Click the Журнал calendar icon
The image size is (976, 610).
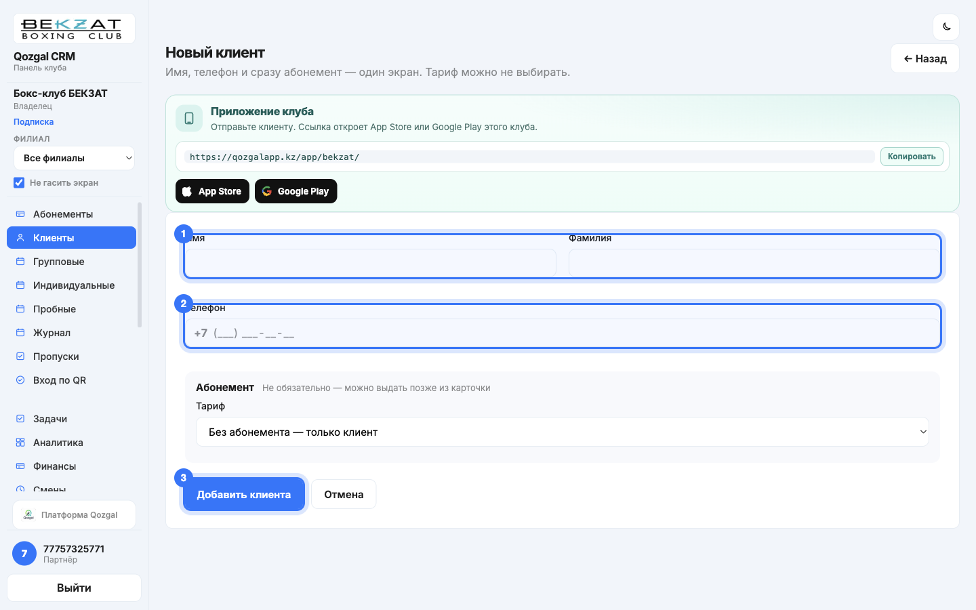tap(20, 333)
